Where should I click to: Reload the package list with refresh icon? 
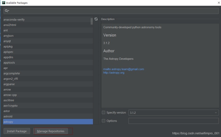tap(96, 19)
